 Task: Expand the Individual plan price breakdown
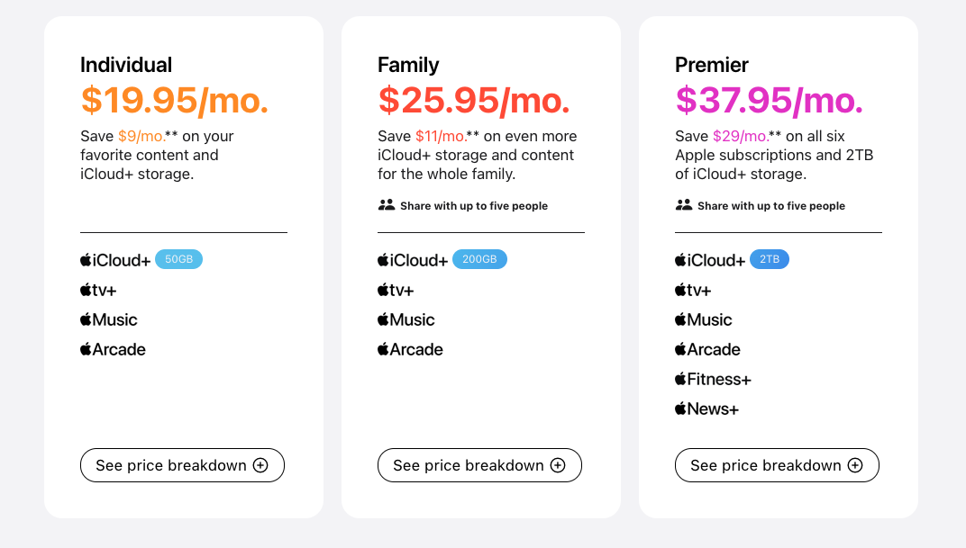pos(182,465)
